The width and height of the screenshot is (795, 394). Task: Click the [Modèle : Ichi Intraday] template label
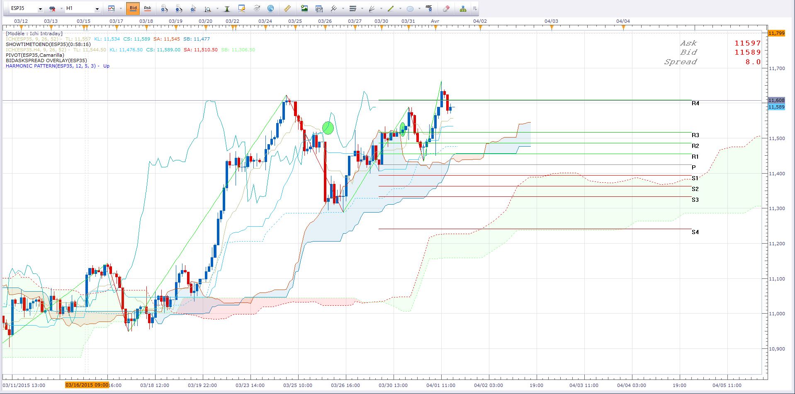(34, 34)
